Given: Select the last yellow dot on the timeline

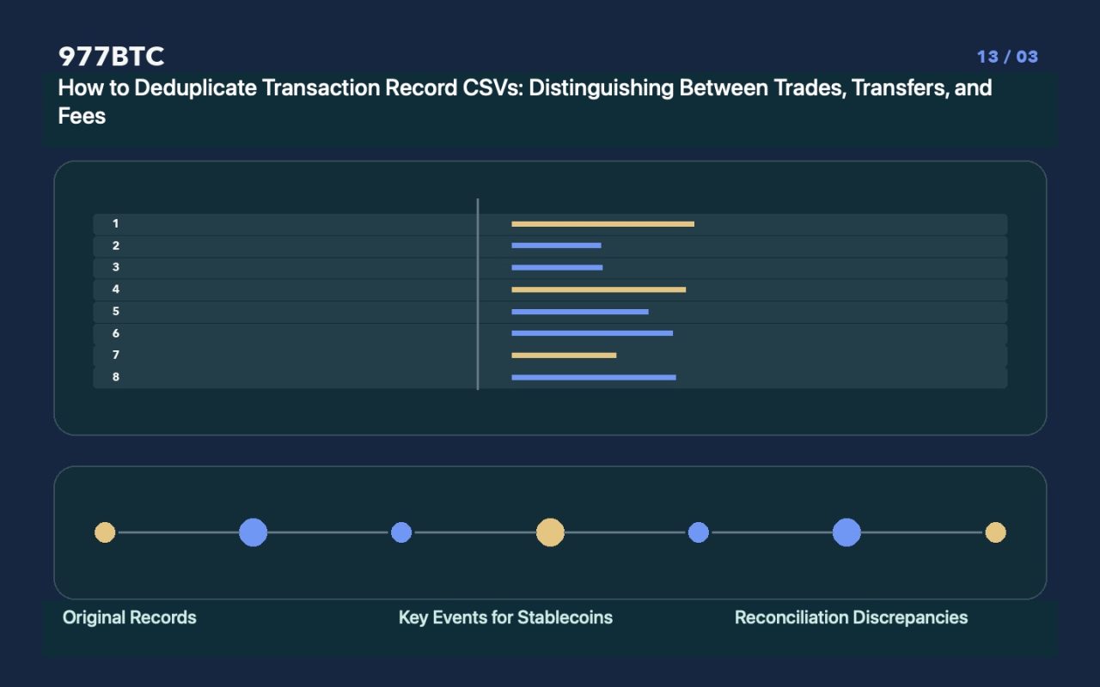Looking at the screenshot, I should pos(995,532).
